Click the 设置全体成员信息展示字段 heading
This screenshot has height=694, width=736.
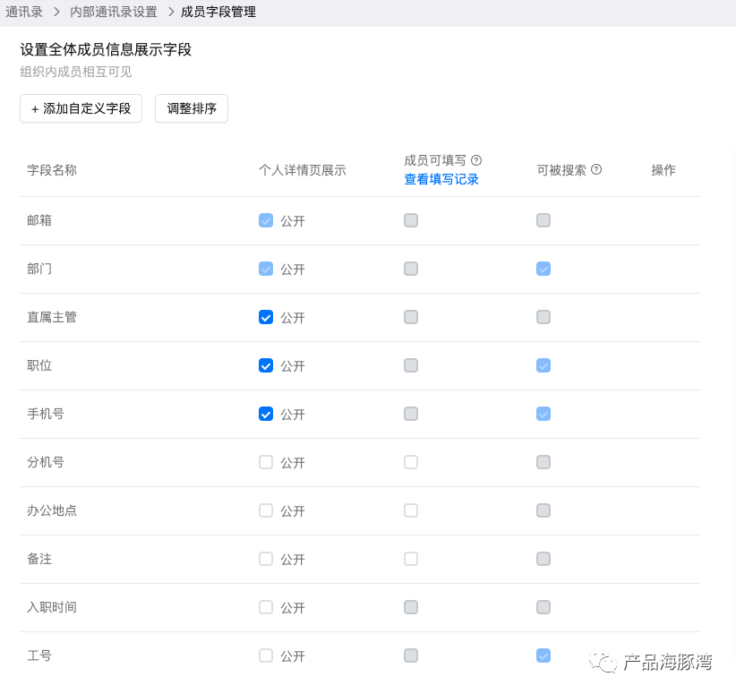106,49
